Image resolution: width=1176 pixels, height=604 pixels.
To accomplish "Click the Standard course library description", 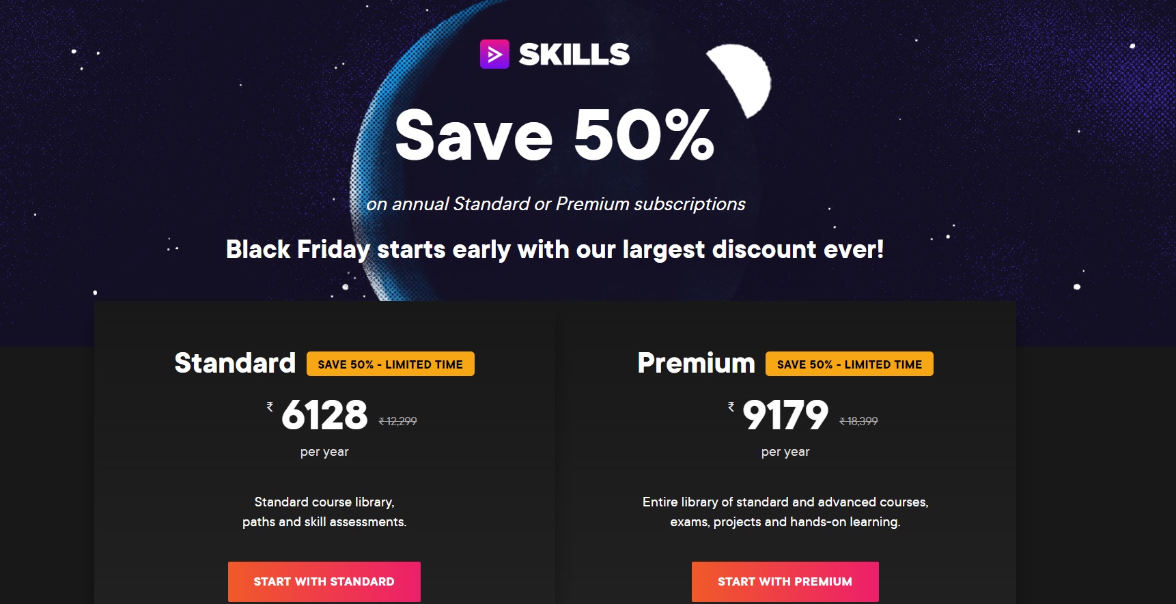I will (x=324, y=512).
